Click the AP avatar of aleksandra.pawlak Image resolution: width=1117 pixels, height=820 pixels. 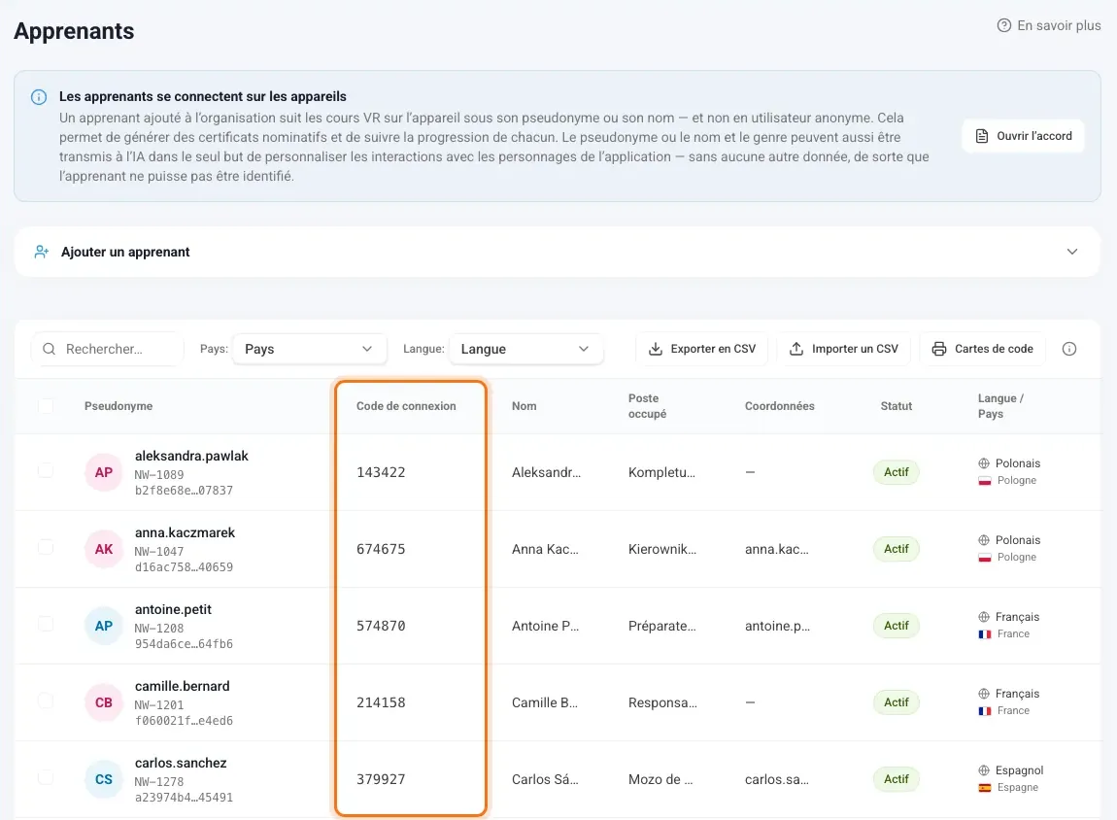click(x=104, y=472)
